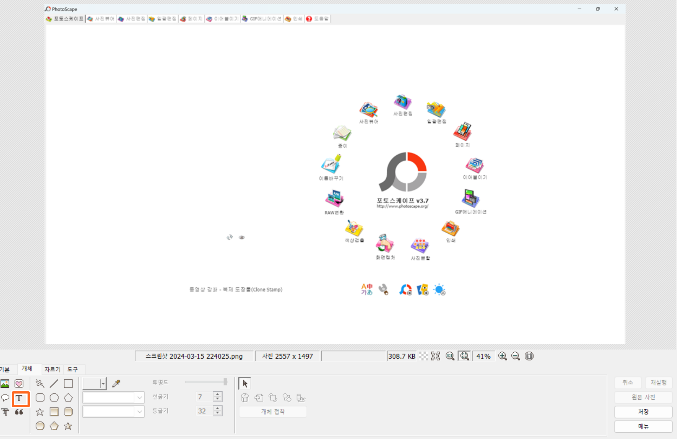The height and width of the screenshot is (439, 677).
Task: Open the dropdown next to 둥글기 setting
Action: [x=140, y=411]
